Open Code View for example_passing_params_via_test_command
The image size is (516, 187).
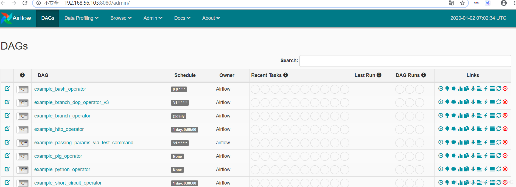[486, 142]
